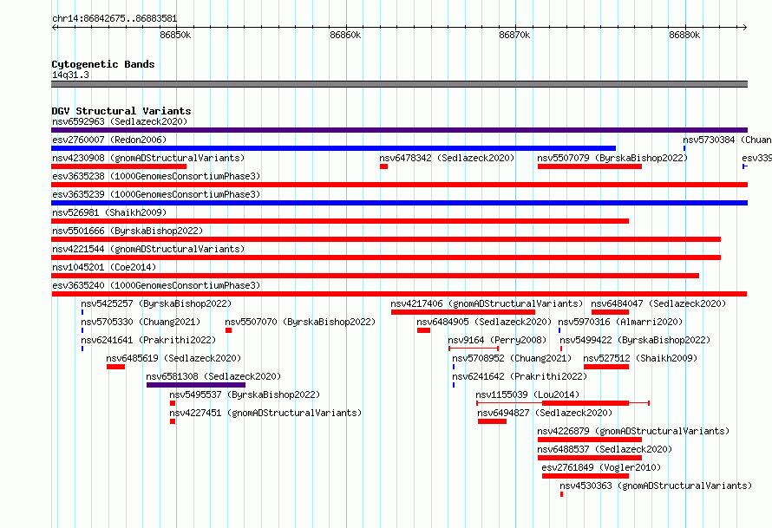Open the esv2761849 (Vogler2010) label
772x528 pixels.
tap(601, 467)
